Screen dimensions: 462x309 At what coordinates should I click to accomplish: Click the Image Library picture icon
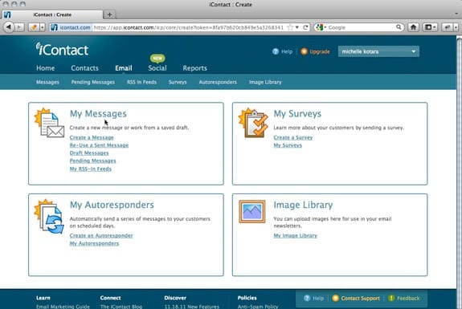tap(252, 212)
